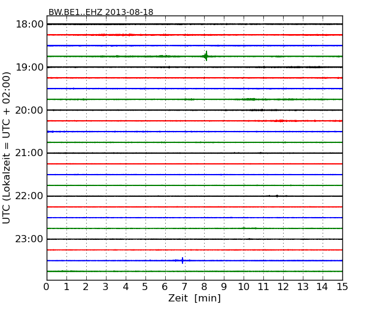Click x-axis tick label 6
Image resolution: width=389 pixels, height=311 pixels.
(x=165, y=287)
